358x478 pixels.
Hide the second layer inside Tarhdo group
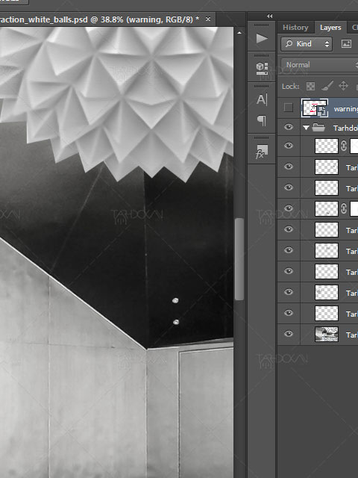[x=289, y=167]
